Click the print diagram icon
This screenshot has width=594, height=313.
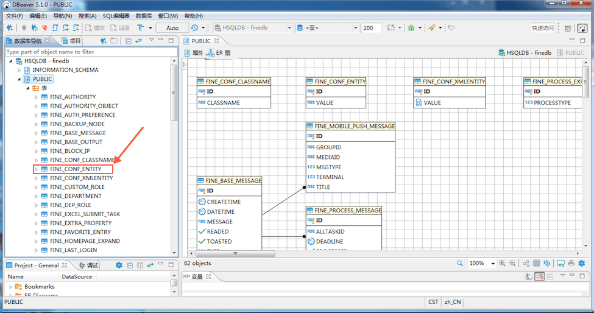point(571,263)
